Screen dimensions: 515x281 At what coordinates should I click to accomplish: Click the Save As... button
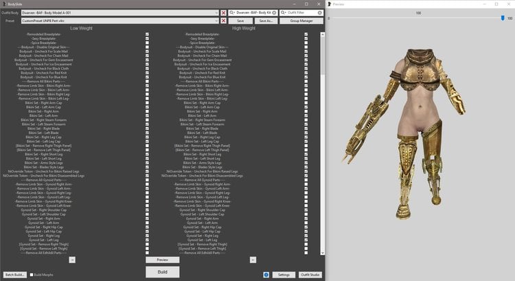coord(266,21)
